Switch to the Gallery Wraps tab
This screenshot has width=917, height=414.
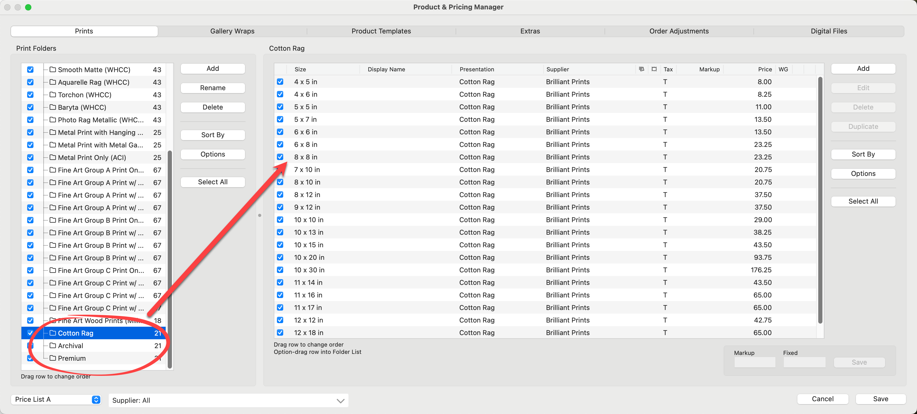[232, 31]
